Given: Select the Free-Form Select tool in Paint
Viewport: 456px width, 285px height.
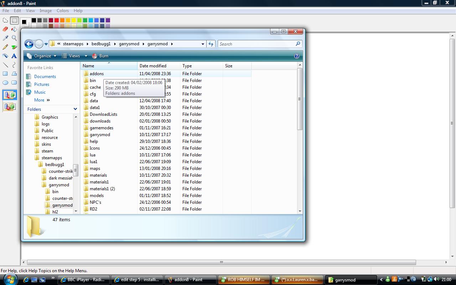Looking at the screenshot, I should point(5,20).
